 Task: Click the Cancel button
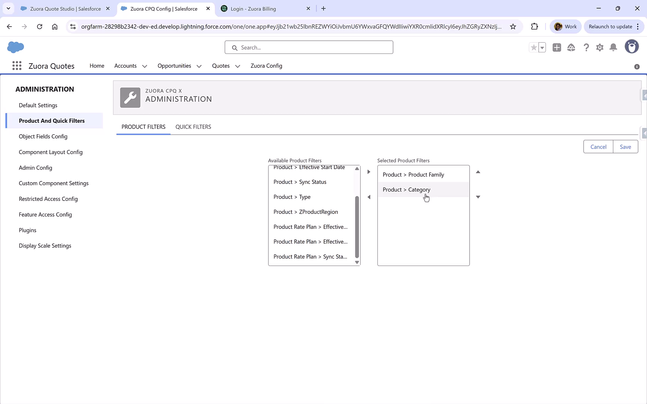tap(598, 147)
